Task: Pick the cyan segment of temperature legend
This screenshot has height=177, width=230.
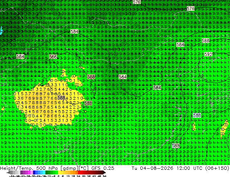Action: point(44,172)
